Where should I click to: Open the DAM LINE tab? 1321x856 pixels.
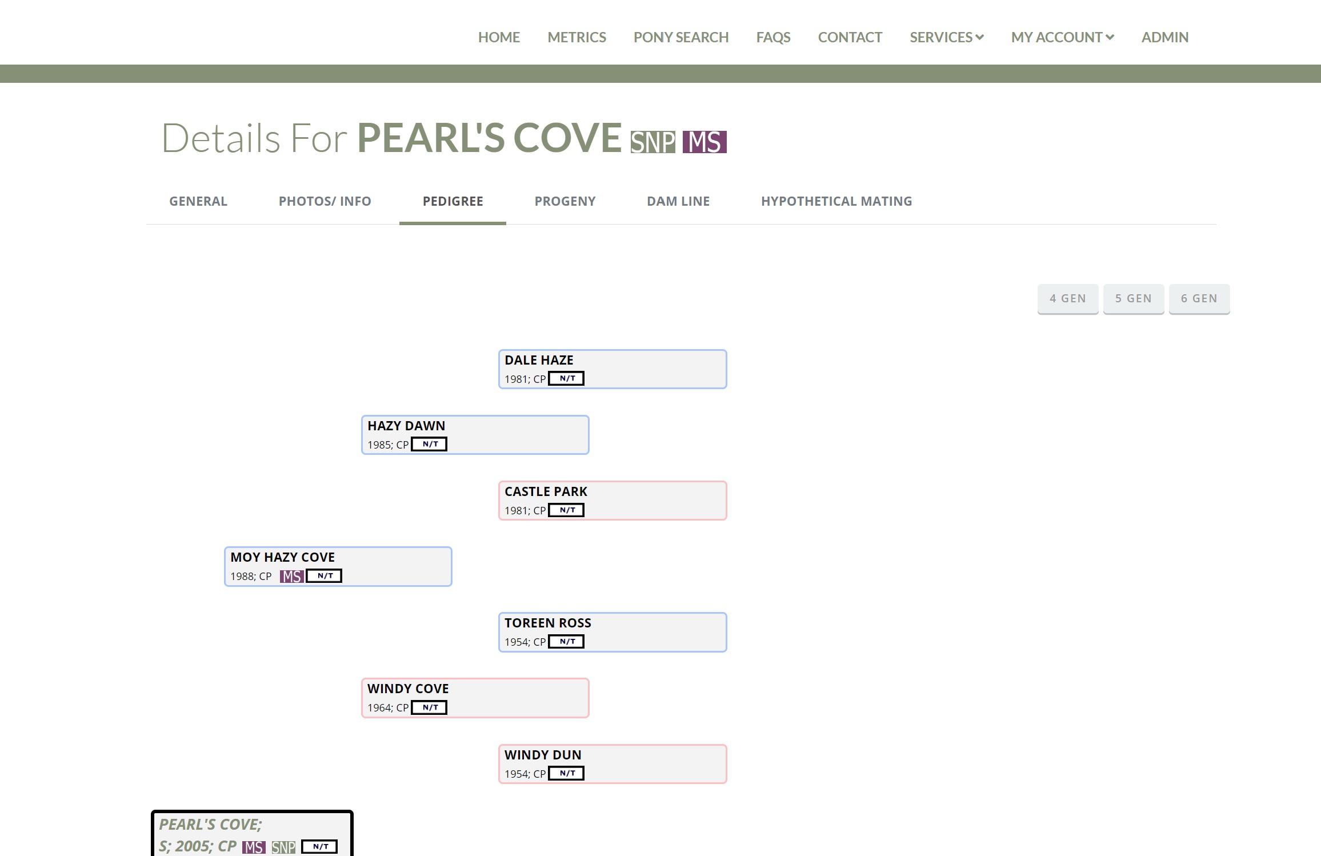pyautogui.click(x=678, y=201)
